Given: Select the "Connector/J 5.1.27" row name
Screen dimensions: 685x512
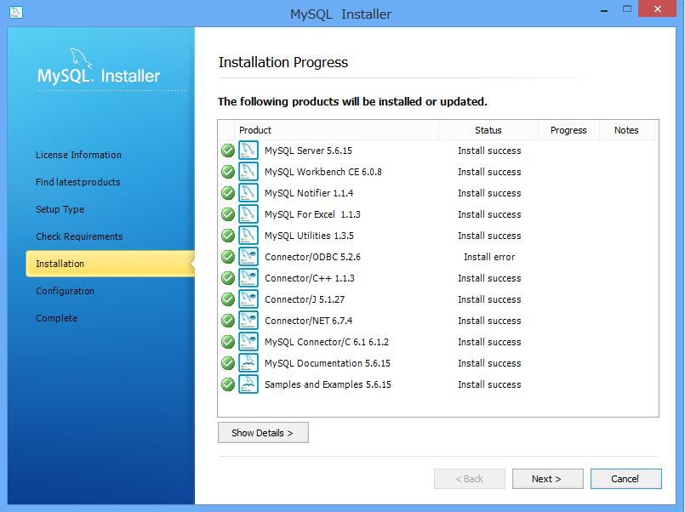Looking at the screenshot, I should click(305, 299).
